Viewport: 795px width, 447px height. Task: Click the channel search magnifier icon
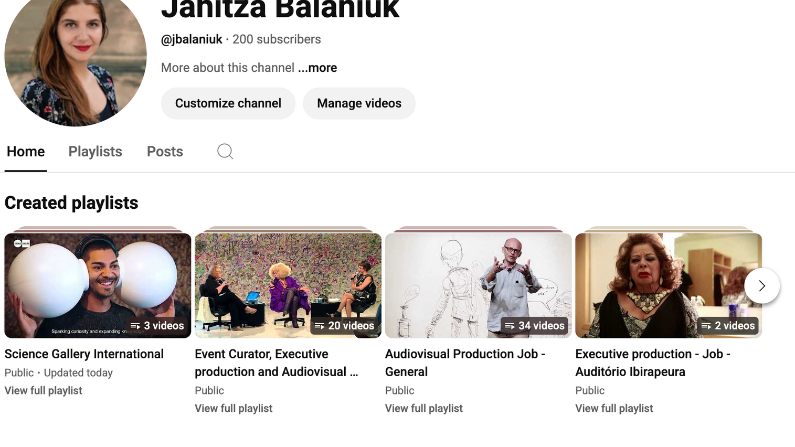point(225,152)
